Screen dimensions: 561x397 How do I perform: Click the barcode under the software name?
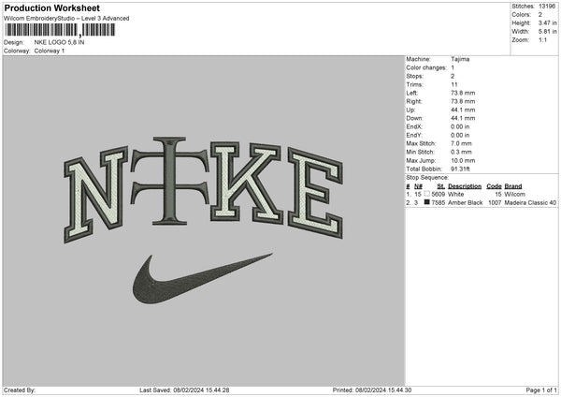tap(60, 30)
